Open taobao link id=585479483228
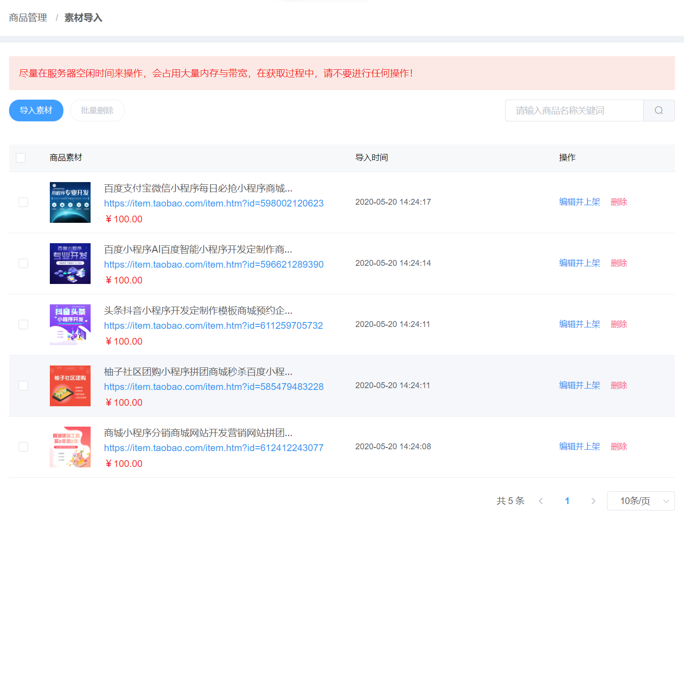684x673 pixels. click(214, 387)
